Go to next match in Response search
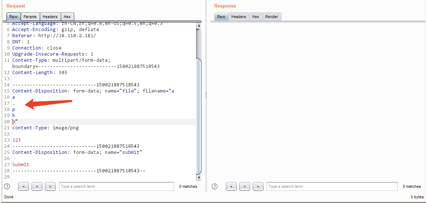Image resolution: width=426 pixels, height=203 pixels. (258, 186)
